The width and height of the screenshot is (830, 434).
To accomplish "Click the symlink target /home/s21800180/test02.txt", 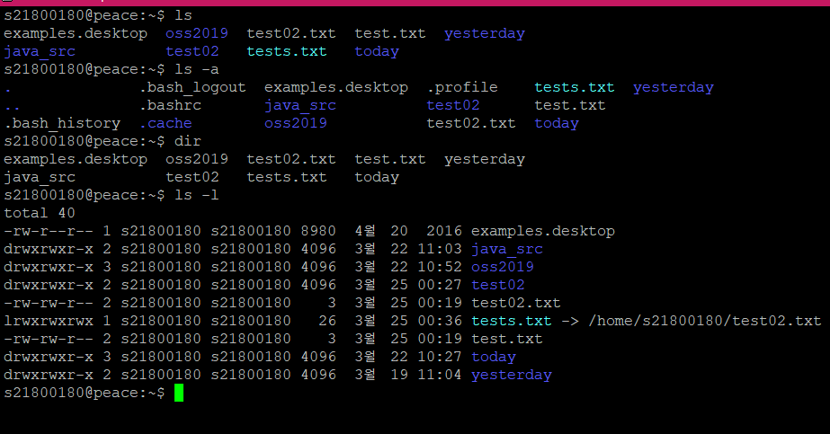I will coord(704,321).
